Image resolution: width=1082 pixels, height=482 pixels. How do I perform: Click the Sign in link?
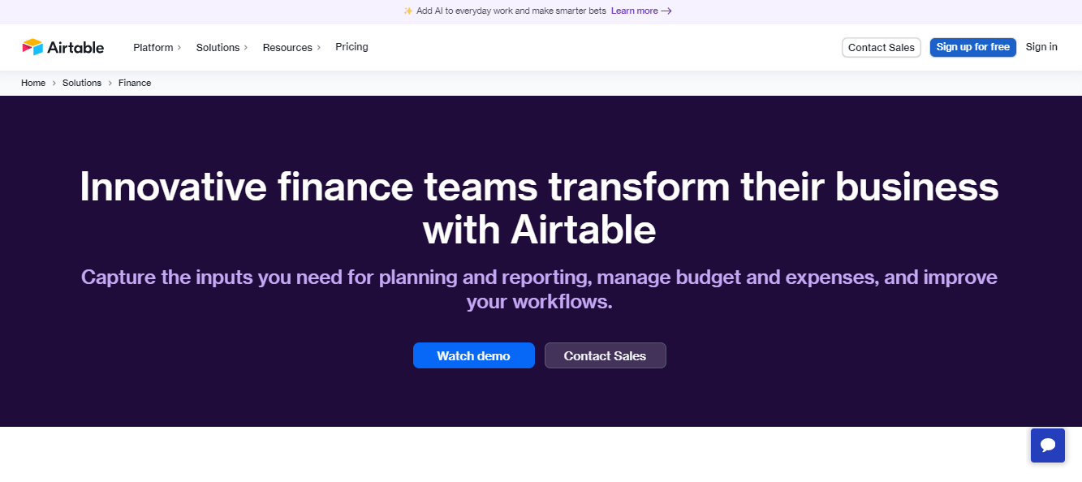coord(1041,47)
